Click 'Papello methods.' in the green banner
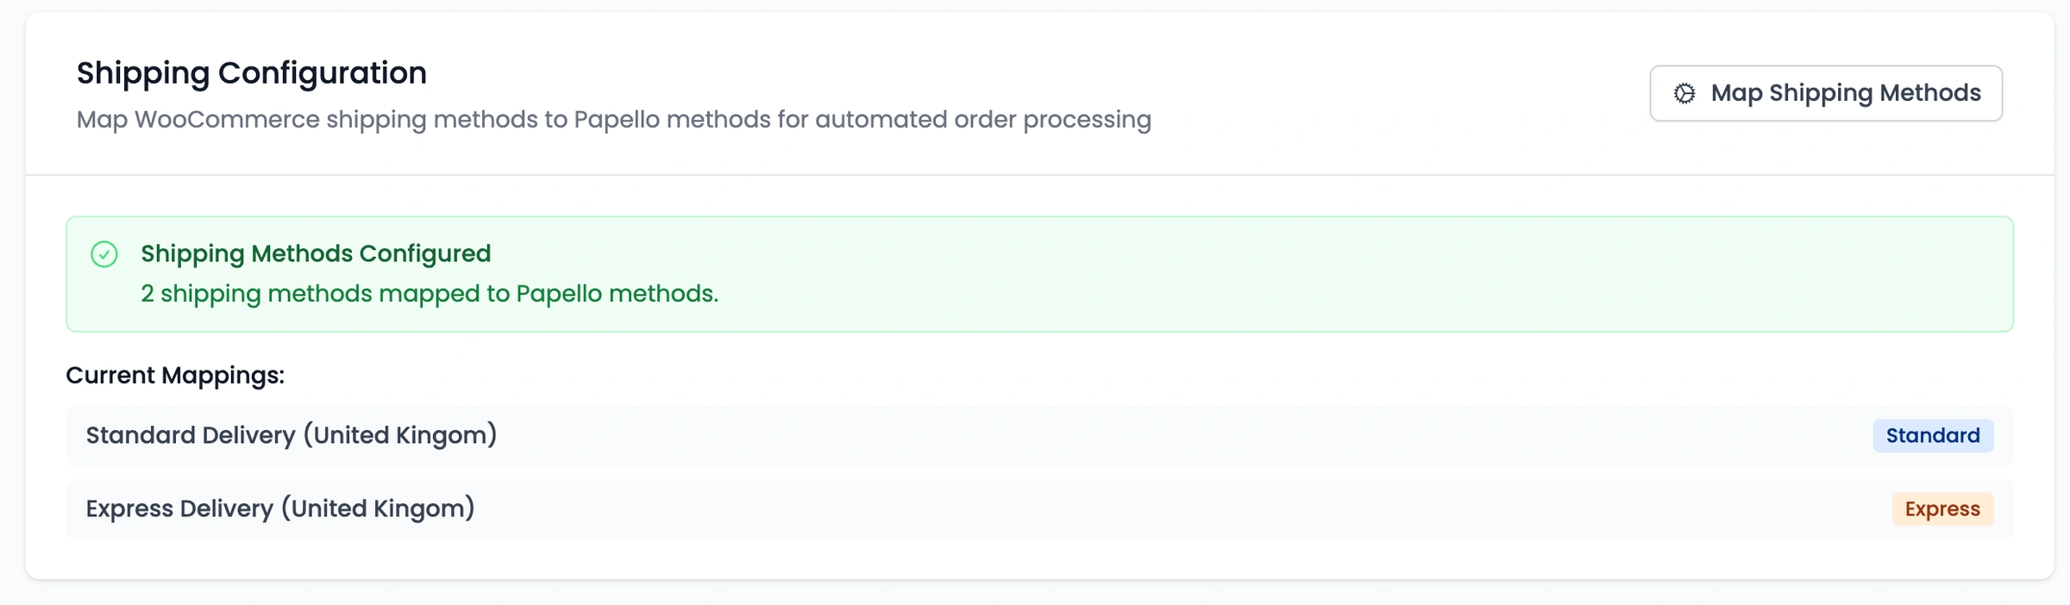Image resolution: width=2070 pixels, height=605 pixels. (x=617, y=294)
